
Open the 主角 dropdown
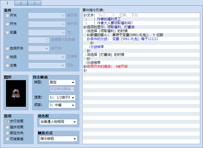click(47, 65)
